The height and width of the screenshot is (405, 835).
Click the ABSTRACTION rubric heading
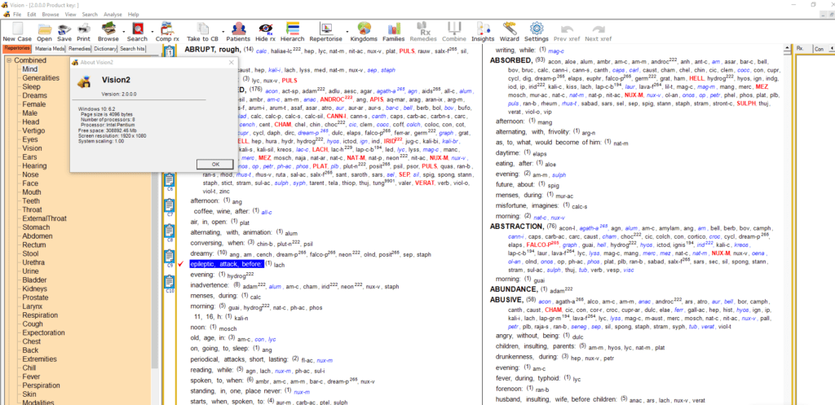[517, 227]
